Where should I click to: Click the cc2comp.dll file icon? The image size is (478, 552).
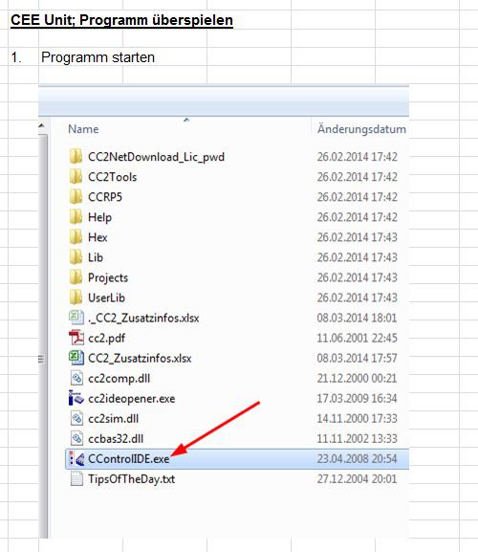(x=76, y=378)
